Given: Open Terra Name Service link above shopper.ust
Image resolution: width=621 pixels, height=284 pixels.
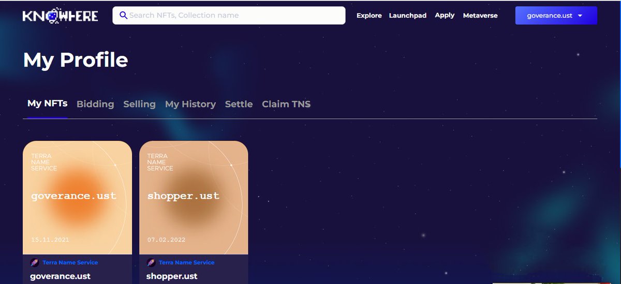Looking at the screenshot, I should pyautogui.click(x=186, y=262).
